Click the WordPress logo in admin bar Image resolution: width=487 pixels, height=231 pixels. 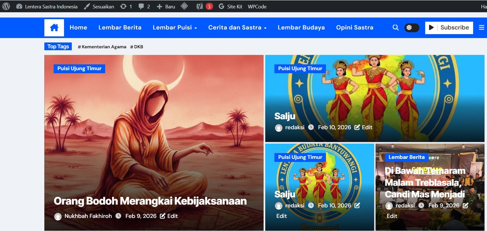(x=6, y=6)
